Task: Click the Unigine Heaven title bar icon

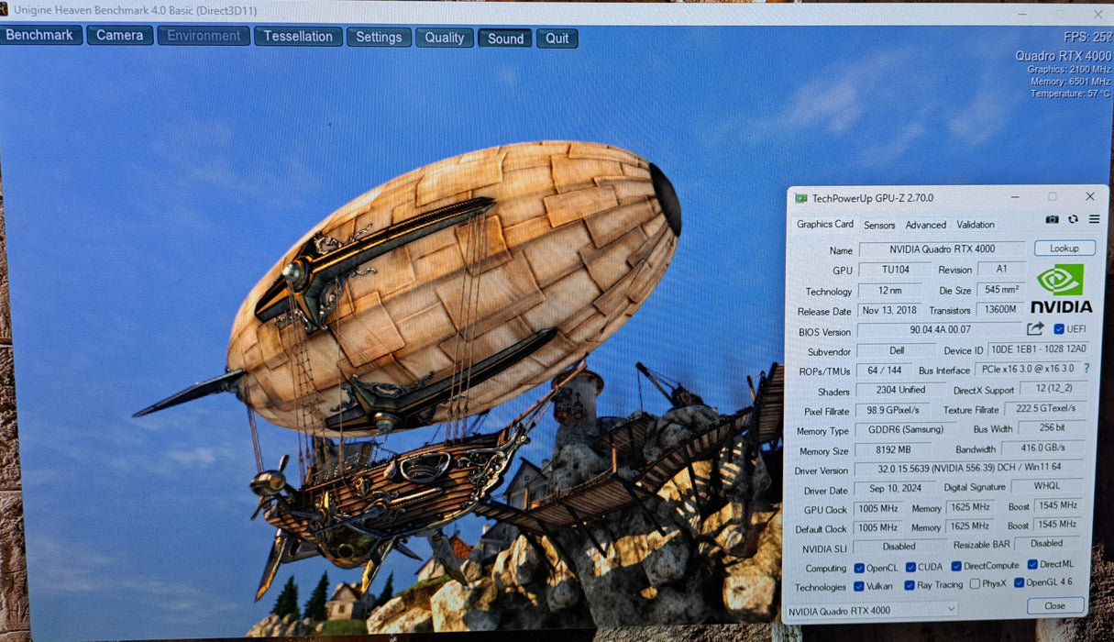Action: 5,10
